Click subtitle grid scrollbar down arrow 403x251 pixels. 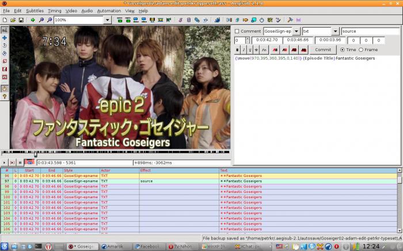point(400,231)
